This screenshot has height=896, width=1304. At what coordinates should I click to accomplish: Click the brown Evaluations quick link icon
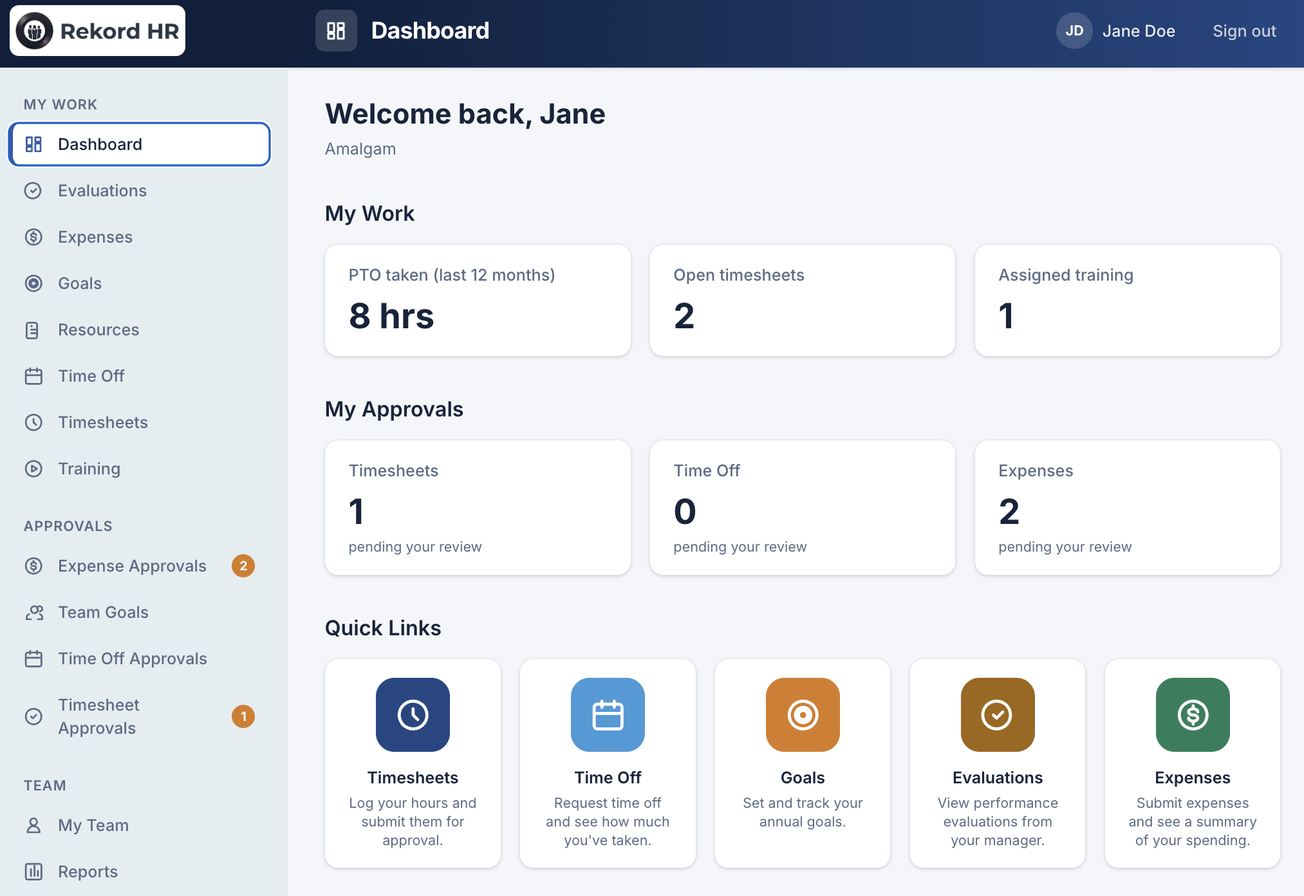pyautogui.click(x=998, y=714)
